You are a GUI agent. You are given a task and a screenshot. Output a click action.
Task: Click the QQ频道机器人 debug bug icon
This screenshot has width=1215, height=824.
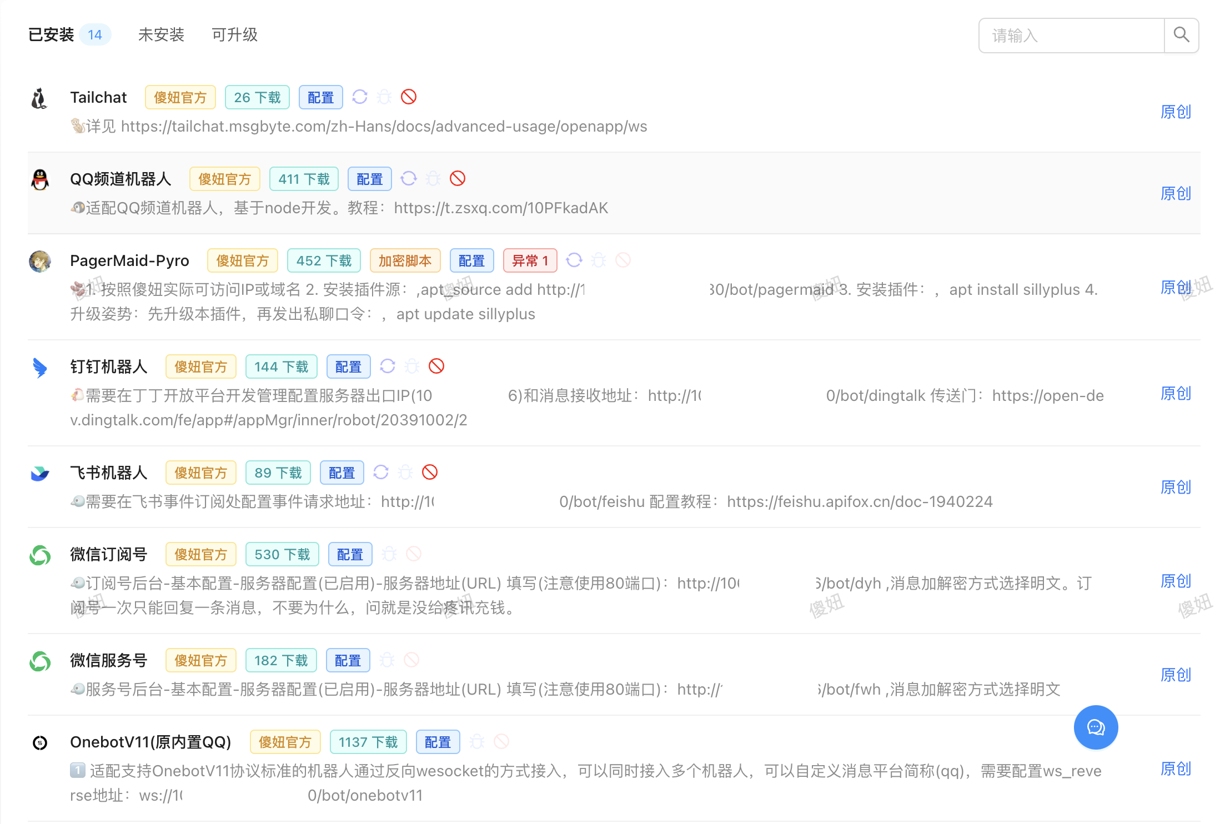433,179
